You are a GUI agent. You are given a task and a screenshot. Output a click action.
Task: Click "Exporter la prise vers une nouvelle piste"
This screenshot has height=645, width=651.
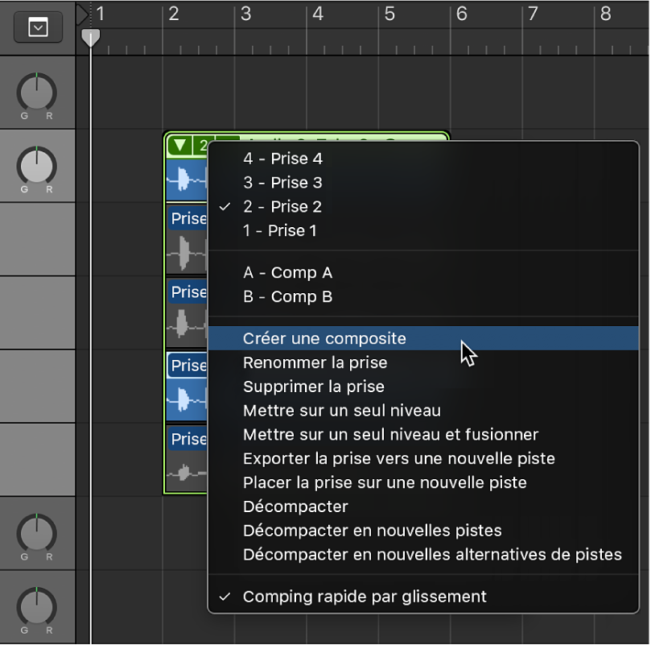(x=398, y=459)
